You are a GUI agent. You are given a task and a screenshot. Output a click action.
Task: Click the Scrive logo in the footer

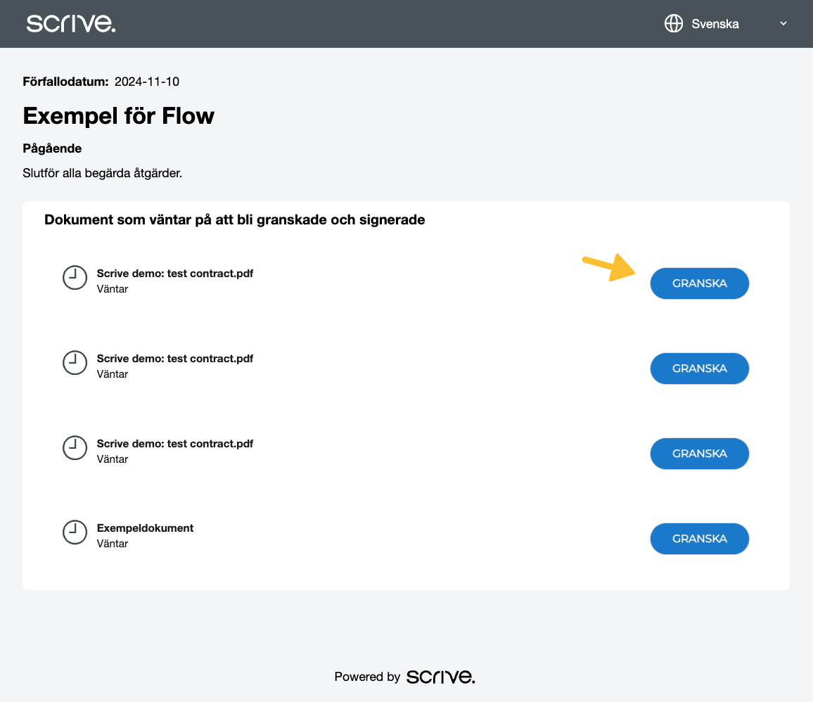pyautogui.click(x=440, y=677)
